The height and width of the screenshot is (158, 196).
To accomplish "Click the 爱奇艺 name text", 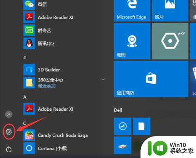I will pyautogui.click(x=44, y=31).
